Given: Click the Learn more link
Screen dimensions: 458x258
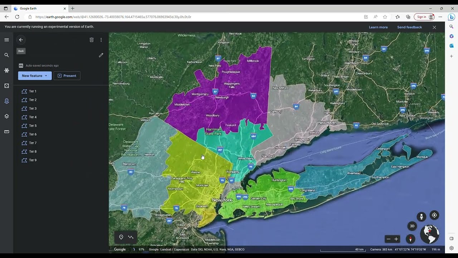Looking at the screenshot, I should click(378, 27).
